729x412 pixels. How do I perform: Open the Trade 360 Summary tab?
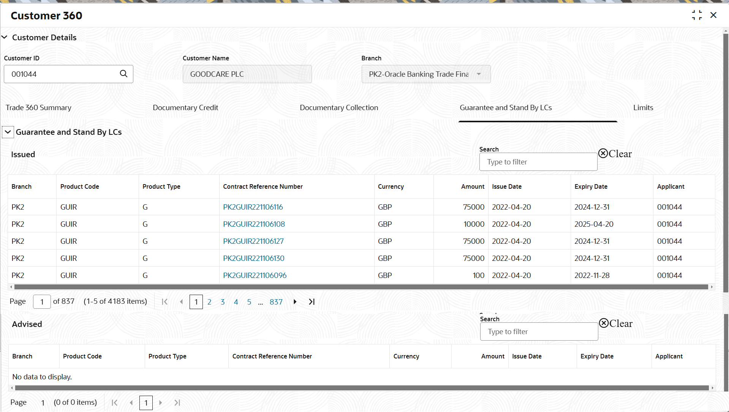click(x=38, y=107)
